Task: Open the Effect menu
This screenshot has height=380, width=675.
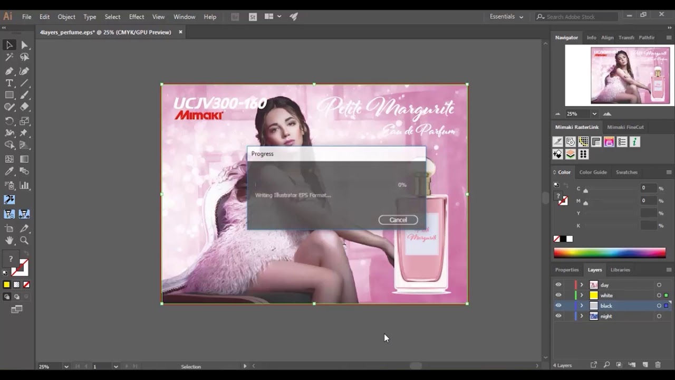Action: [x=137, y=17]
